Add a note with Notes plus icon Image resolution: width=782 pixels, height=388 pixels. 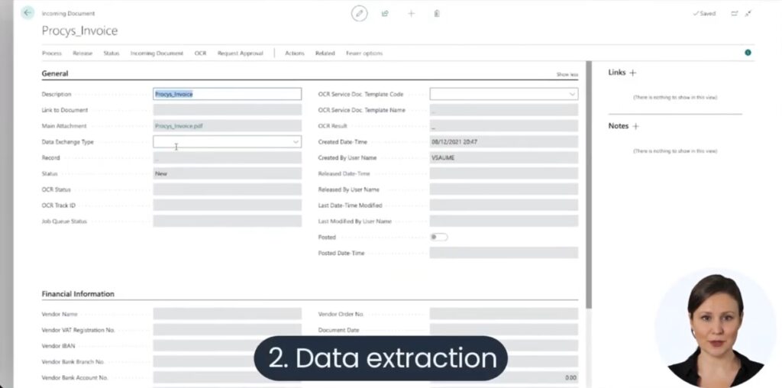(x=635, y=126)
